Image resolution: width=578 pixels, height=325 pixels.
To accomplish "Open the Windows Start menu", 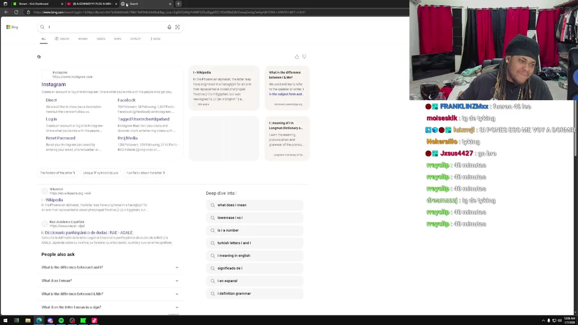I will 5,320.
